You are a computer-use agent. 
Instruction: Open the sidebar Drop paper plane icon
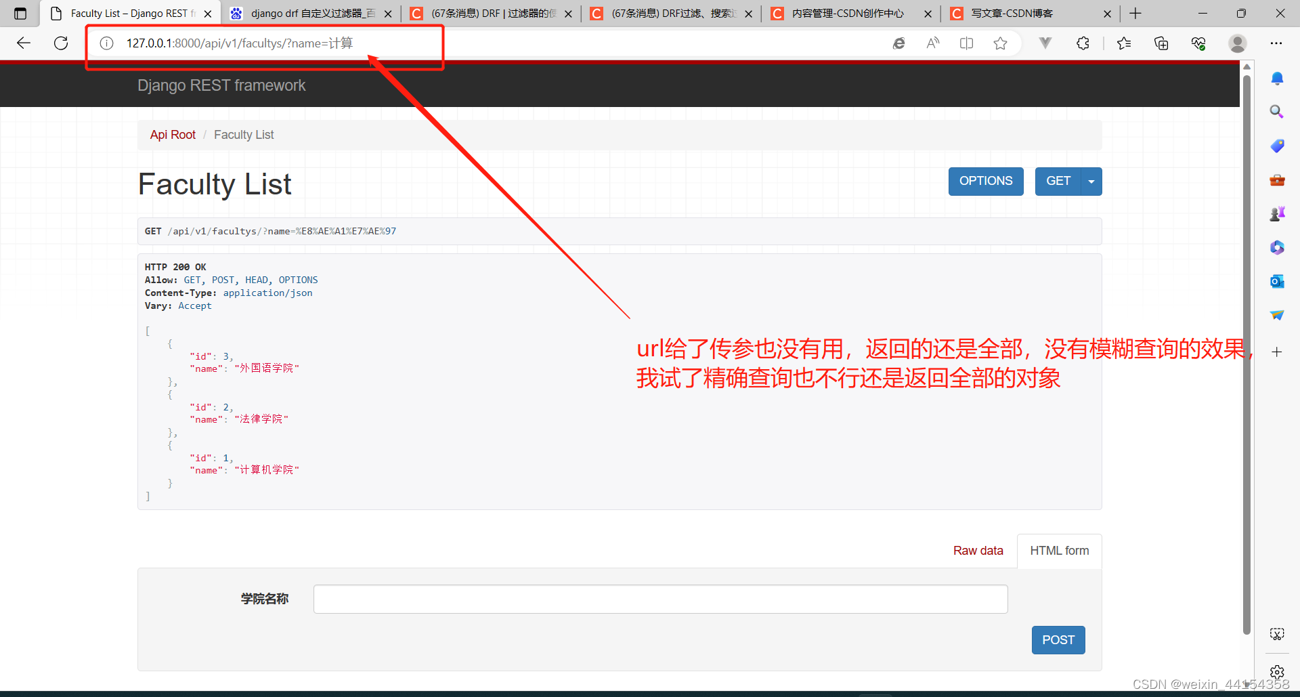pos(1277,315)
